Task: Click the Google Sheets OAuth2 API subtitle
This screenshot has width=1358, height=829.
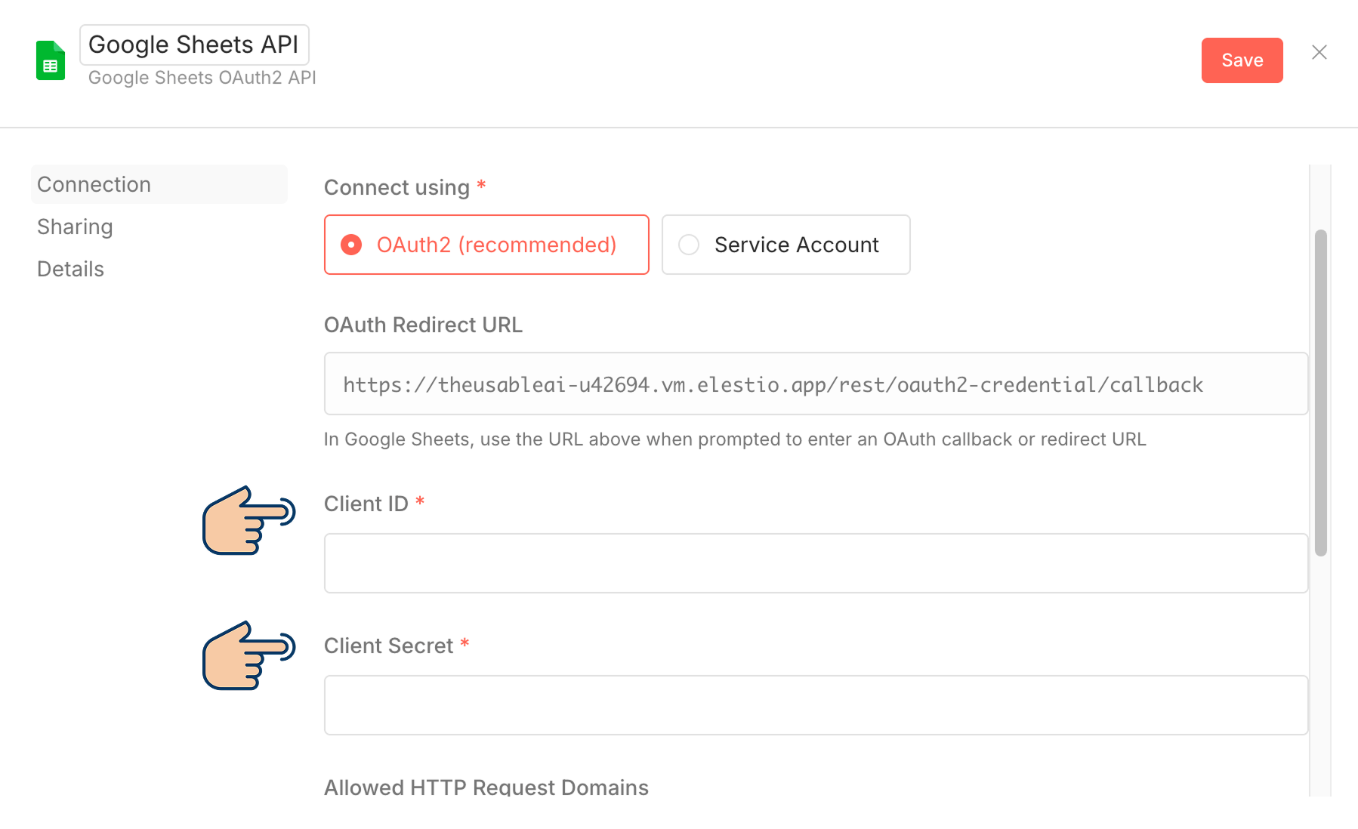Action: coord(202,78)
